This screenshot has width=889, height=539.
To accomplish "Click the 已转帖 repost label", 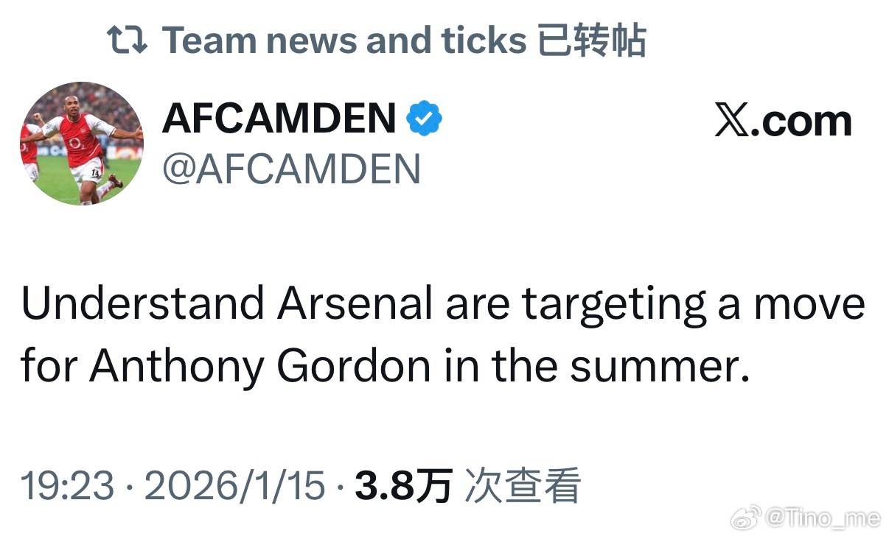I will click(591, 40).
